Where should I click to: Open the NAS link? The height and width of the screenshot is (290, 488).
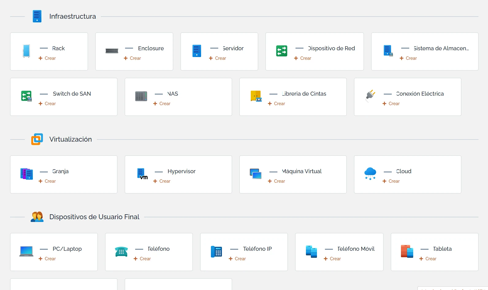[x=173, y=93]
